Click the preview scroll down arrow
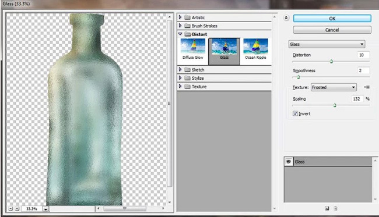Viewport: 379px width, 217px height. pyautogui.click(x=170, y=202)
